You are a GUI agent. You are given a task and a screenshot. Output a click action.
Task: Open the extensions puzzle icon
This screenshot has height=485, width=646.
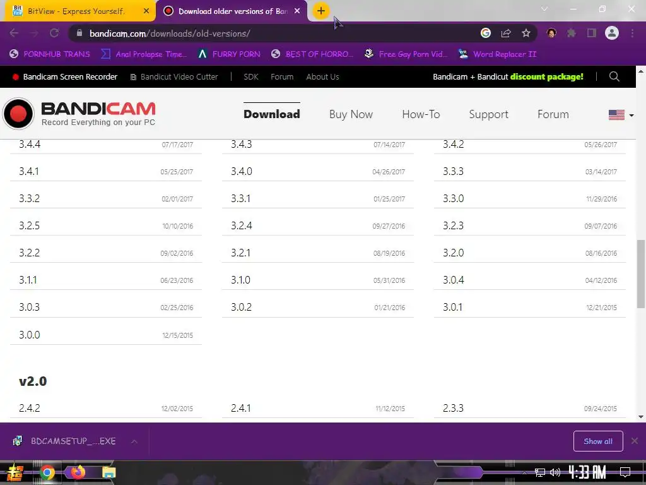point(572,33)
